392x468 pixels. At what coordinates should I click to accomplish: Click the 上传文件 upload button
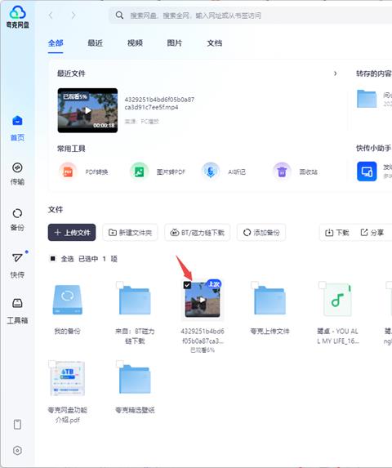[x=72, y=232]
